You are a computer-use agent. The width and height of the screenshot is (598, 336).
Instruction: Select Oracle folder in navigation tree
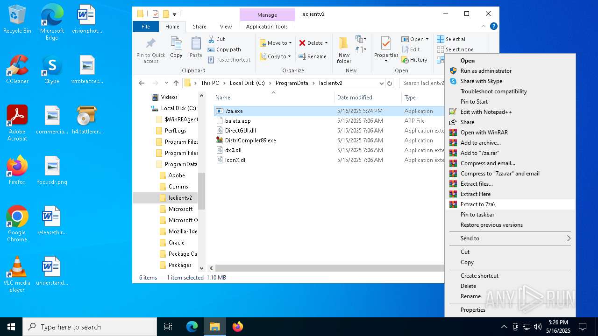pos(177,243)
